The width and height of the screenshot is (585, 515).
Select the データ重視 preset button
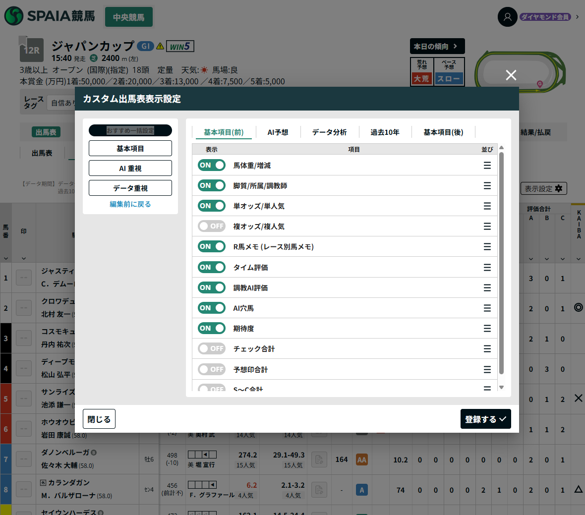(130, 188)
